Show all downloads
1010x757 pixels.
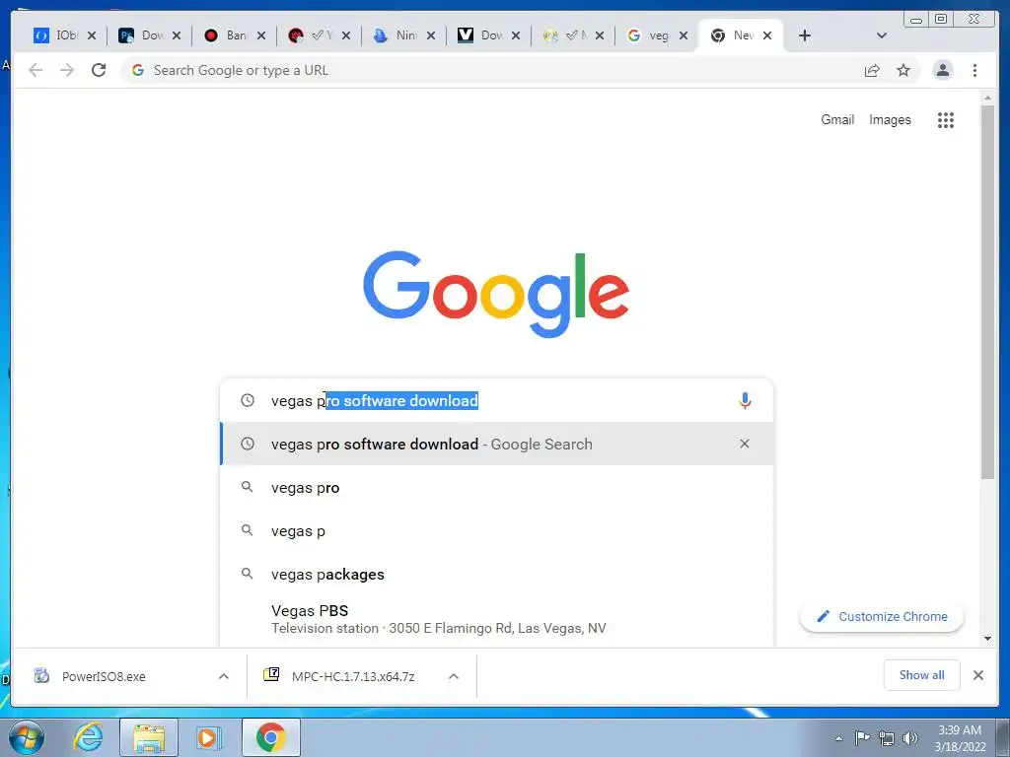click(x=921, y=674)
